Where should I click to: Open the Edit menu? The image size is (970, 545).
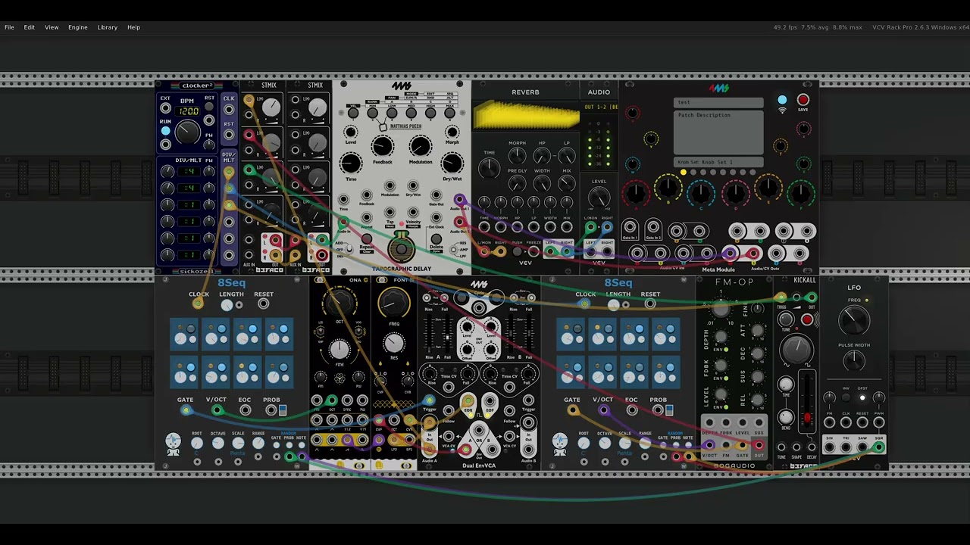pos(29,27)
